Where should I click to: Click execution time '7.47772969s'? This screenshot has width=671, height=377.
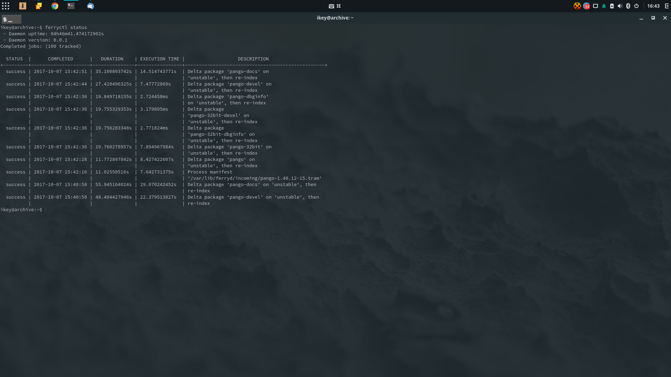click(156, 84)
